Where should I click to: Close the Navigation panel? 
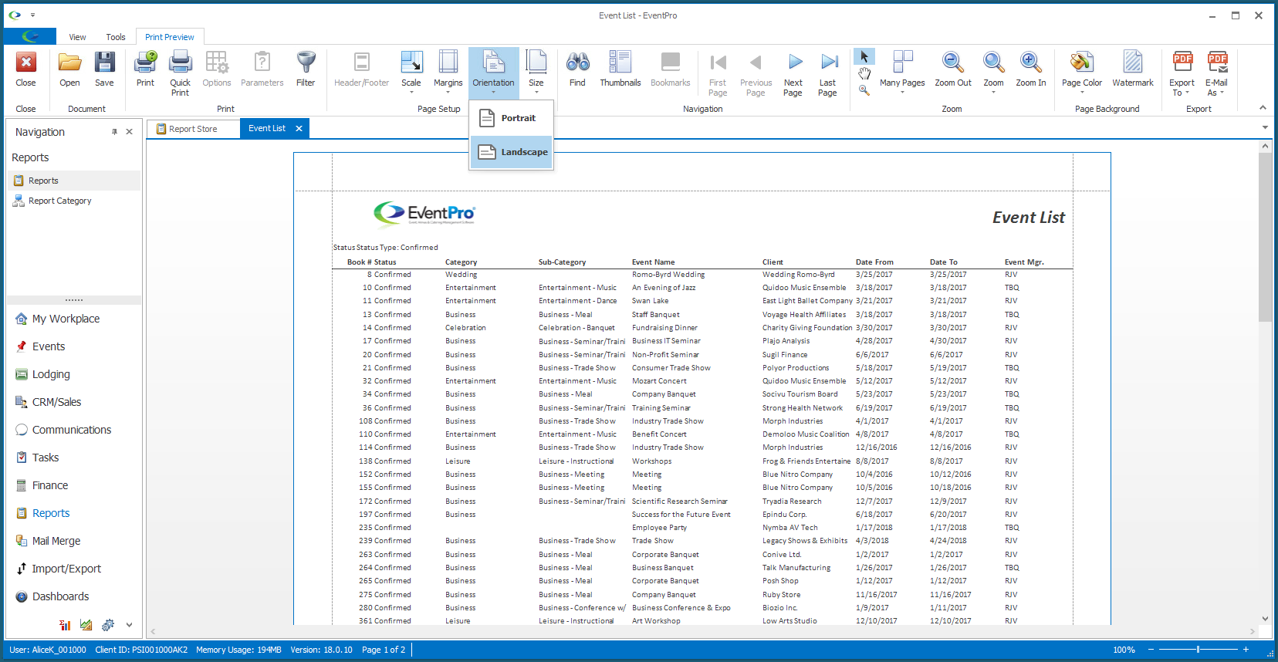(129, 132)
